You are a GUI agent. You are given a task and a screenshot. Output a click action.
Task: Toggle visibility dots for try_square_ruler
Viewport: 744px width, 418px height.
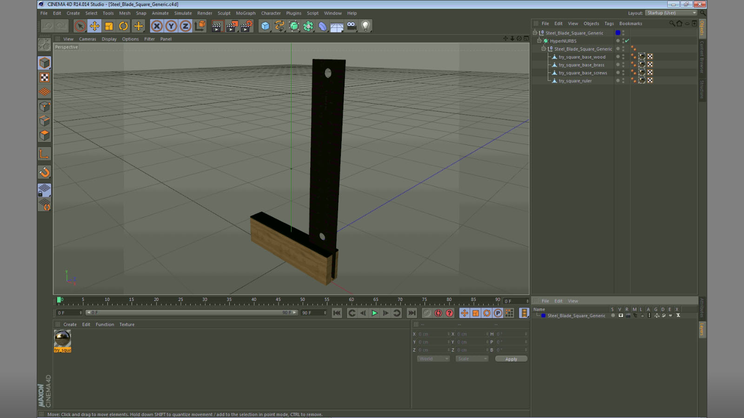click(623, 80)
